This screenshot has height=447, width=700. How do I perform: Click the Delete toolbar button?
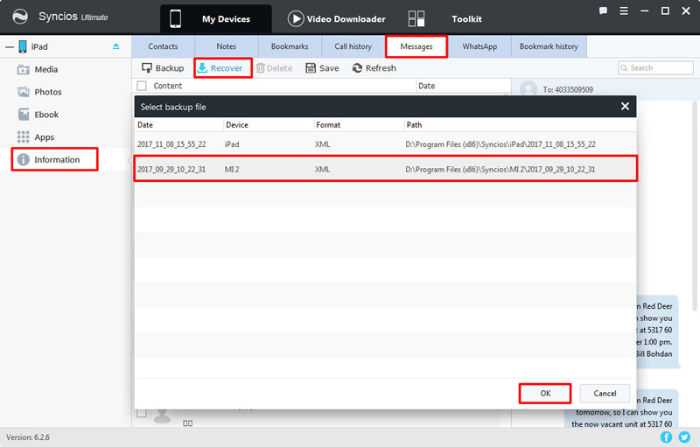[x=274, y=68]
